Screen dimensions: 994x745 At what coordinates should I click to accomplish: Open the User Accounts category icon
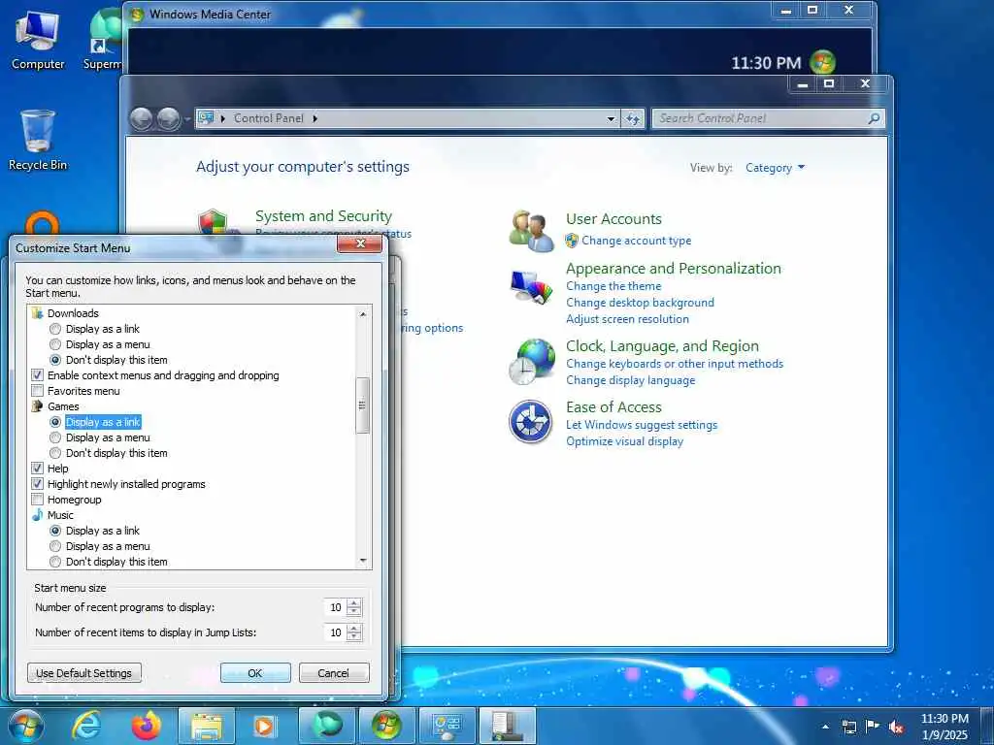pos(531,231)
